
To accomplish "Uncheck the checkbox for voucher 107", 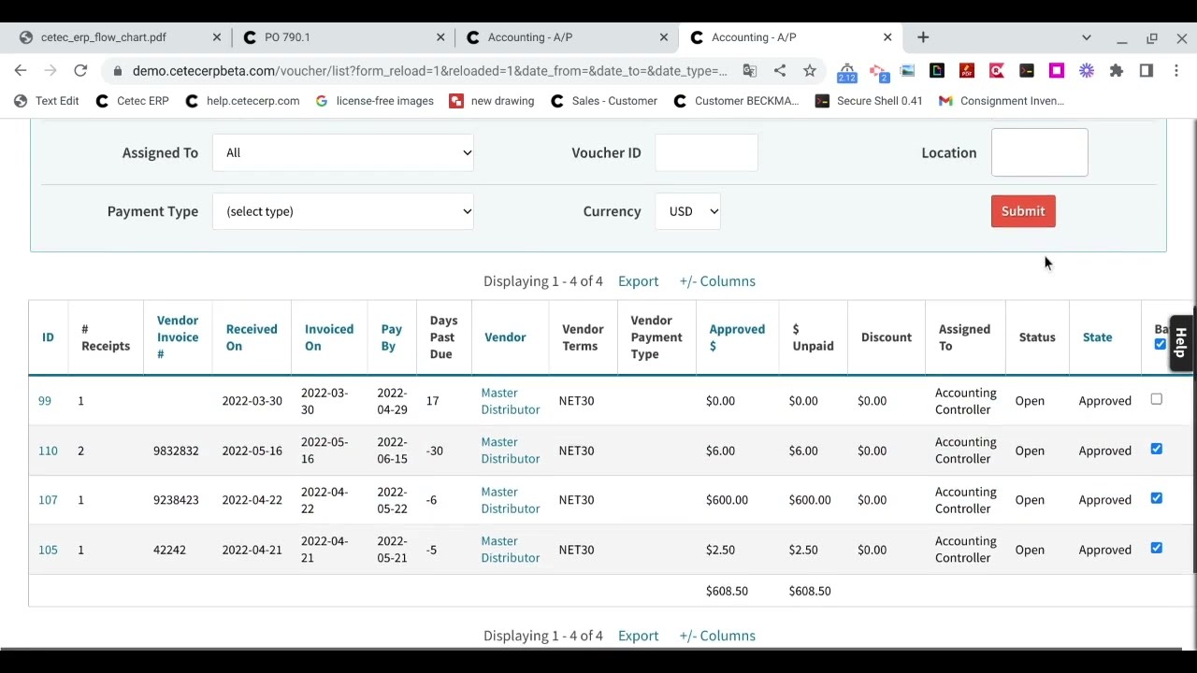I will [x=1156, y=498].
